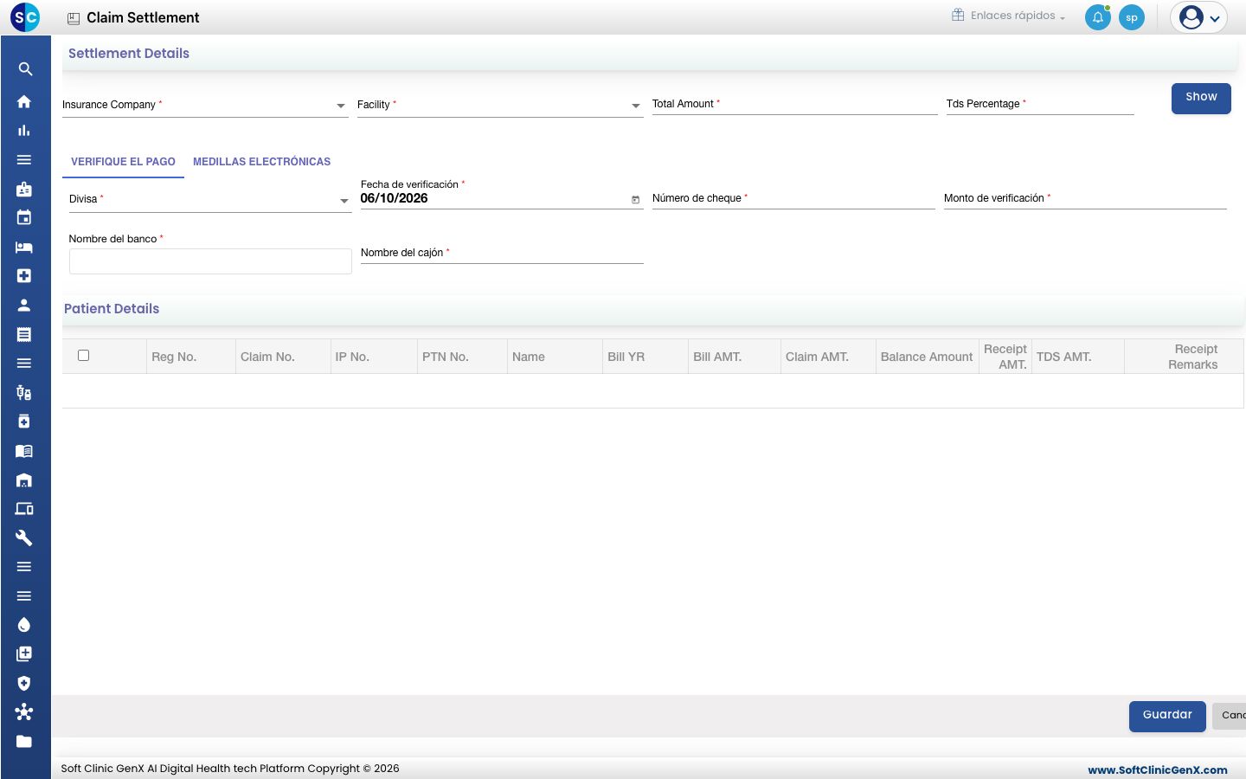Switch to the MEDILLAS ELECTRÓNICAS tab

coord(261,162)
